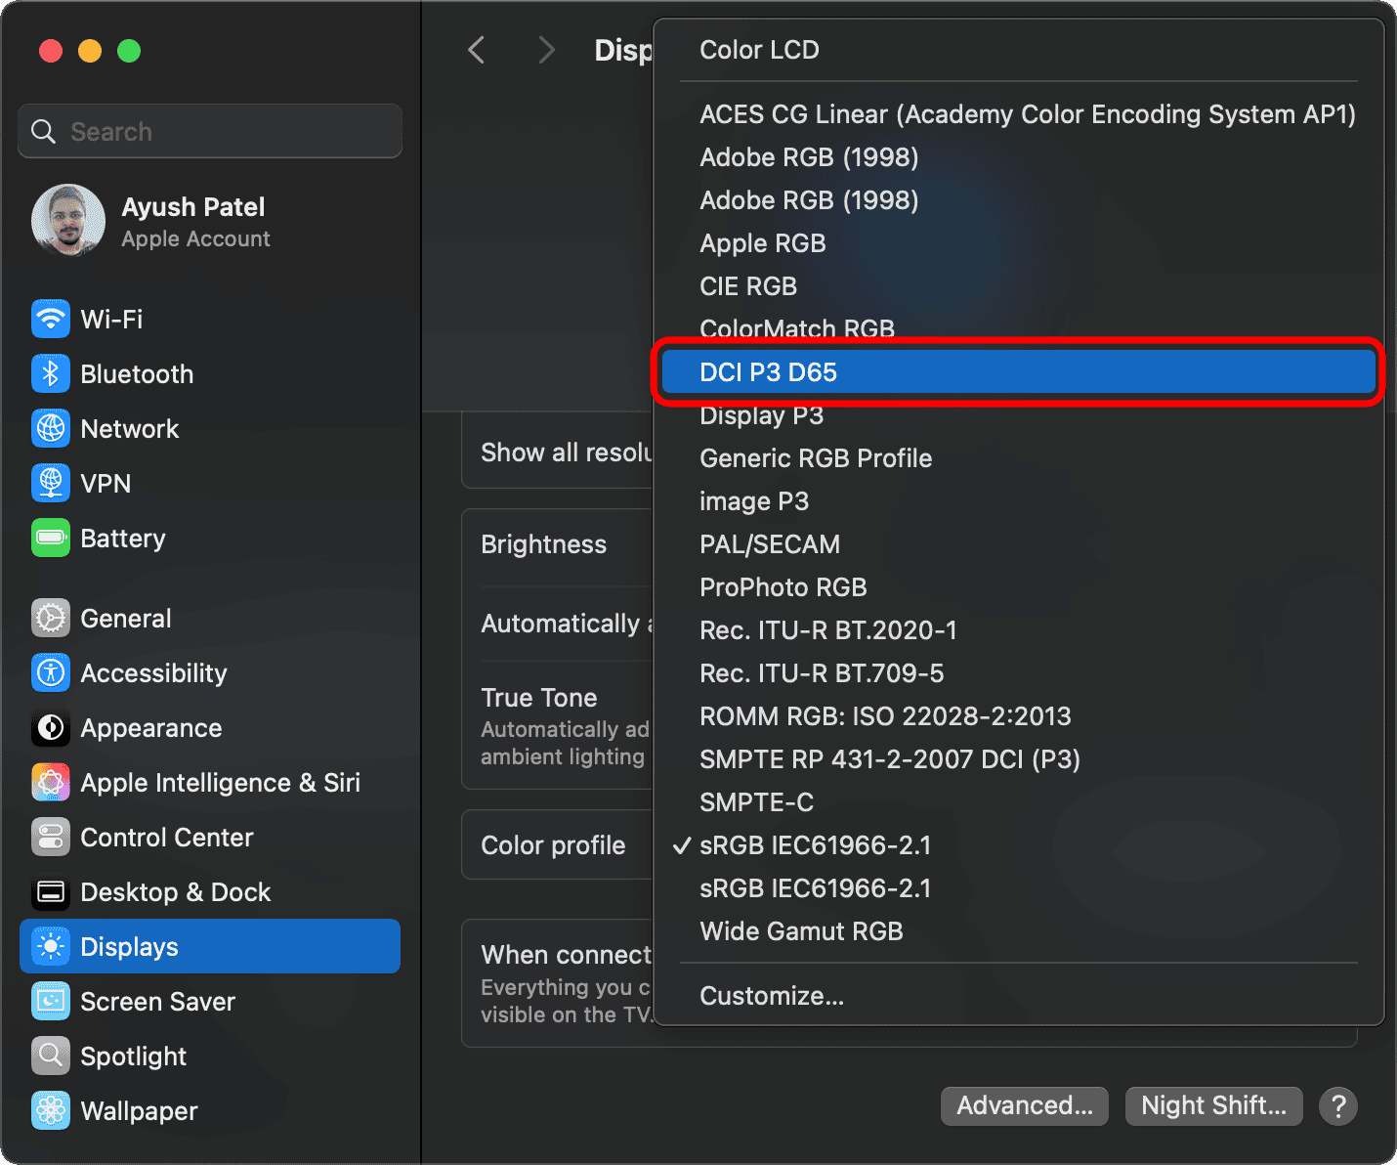Select Display P3 from profile list

pyautogui.click(x=762, y=415)
